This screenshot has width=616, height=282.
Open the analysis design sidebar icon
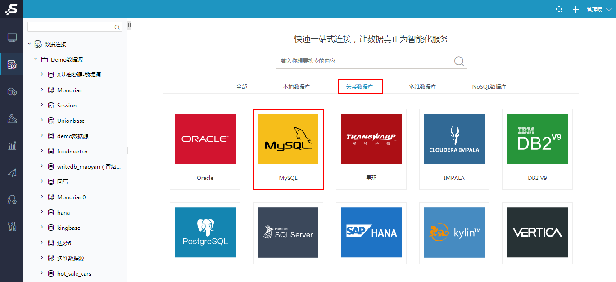[12, 119]
